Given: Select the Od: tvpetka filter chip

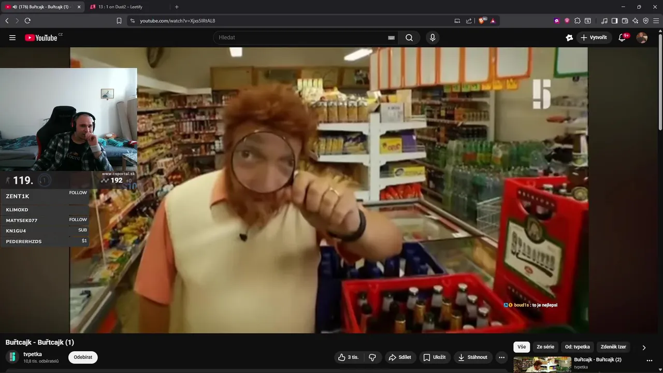Looking at the screenshot, I should pyautogui.click(x=578, y=347).
